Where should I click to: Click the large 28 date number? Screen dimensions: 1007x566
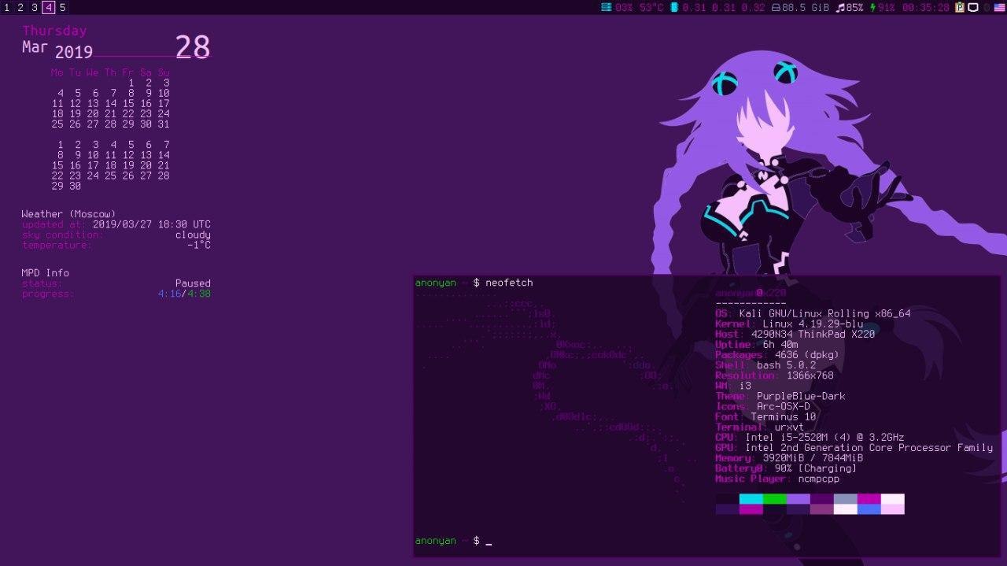coord(193,47)
